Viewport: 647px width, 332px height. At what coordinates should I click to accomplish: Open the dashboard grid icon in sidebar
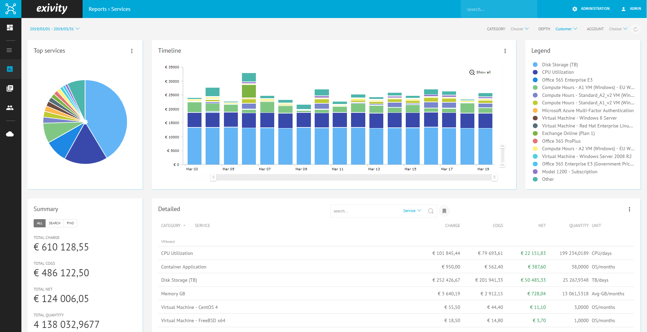pos(10,28)
